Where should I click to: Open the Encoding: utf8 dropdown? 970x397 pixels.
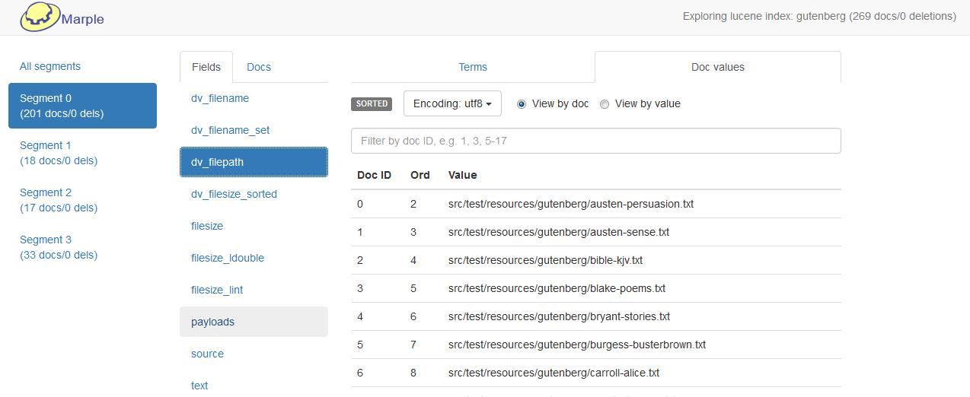click(452, 103)
